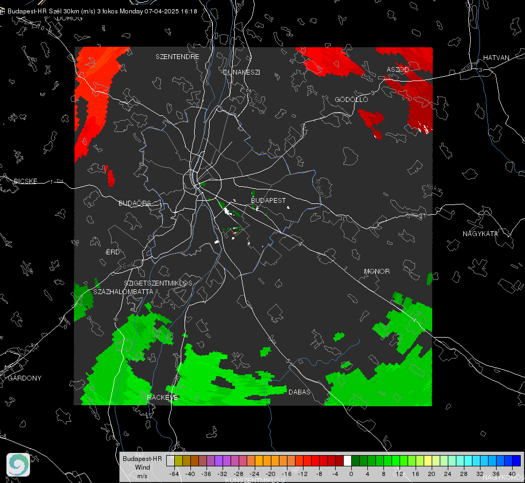Screen dimensions: 525x483
Task: Click the SZENTENDRE town label
Action: click(178, 57)
